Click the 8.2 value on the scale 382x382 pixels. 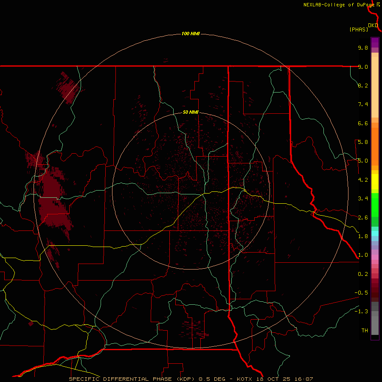363,85
